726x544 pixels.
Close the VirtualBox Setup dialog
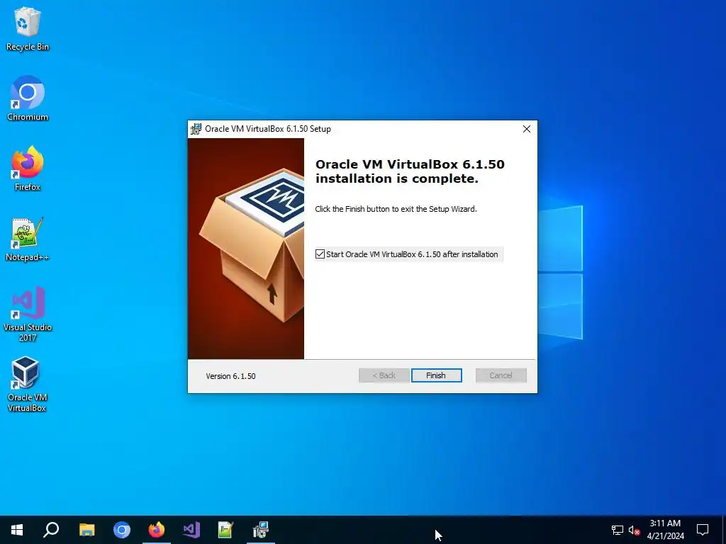click(x=527, y=129)
